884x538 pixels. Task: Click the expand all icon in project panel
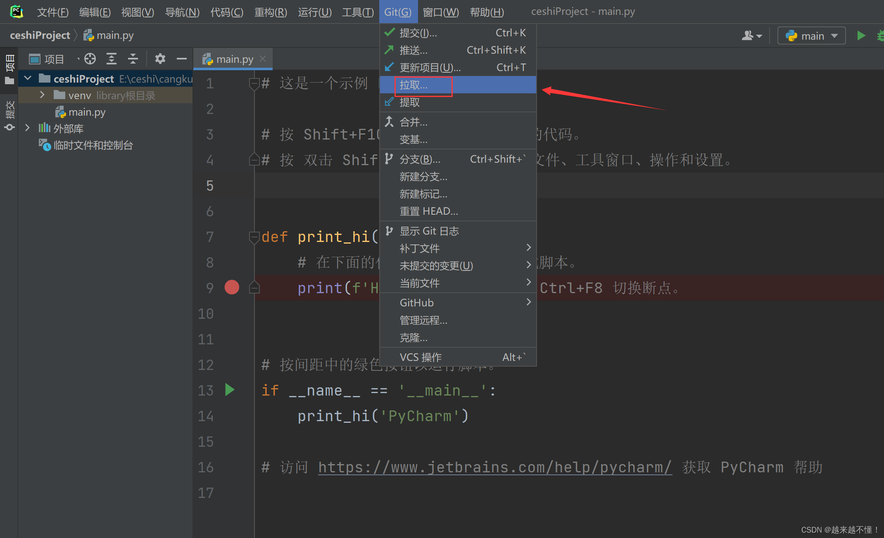[112, 59]
